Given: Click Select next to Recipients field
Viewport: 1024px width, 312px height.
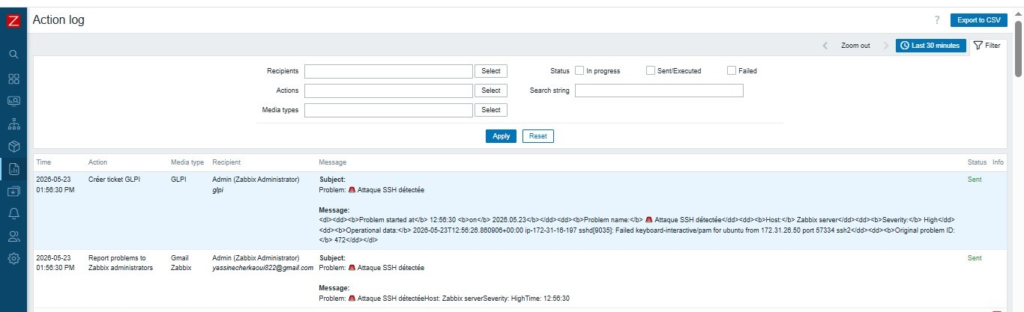Looking at the screenshot, I should point(491,71).
